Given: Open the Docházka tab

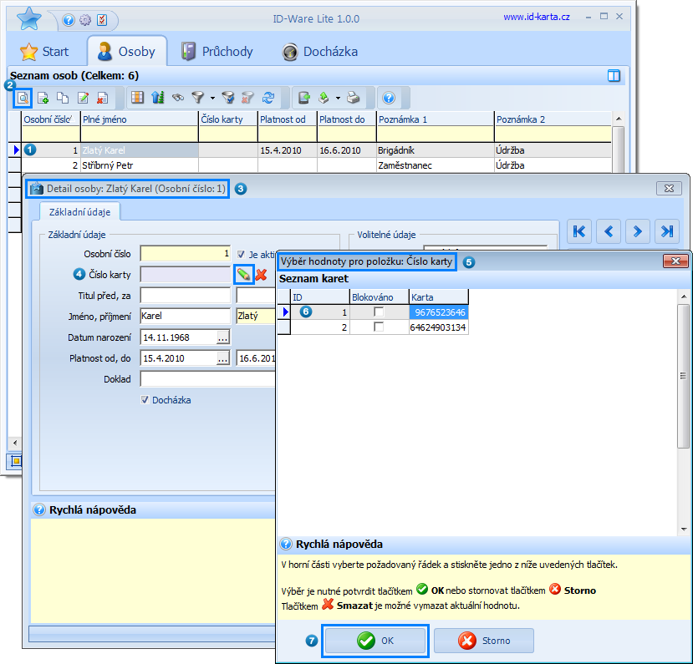Looking at the screenshot, I should (x=320, y=52).
